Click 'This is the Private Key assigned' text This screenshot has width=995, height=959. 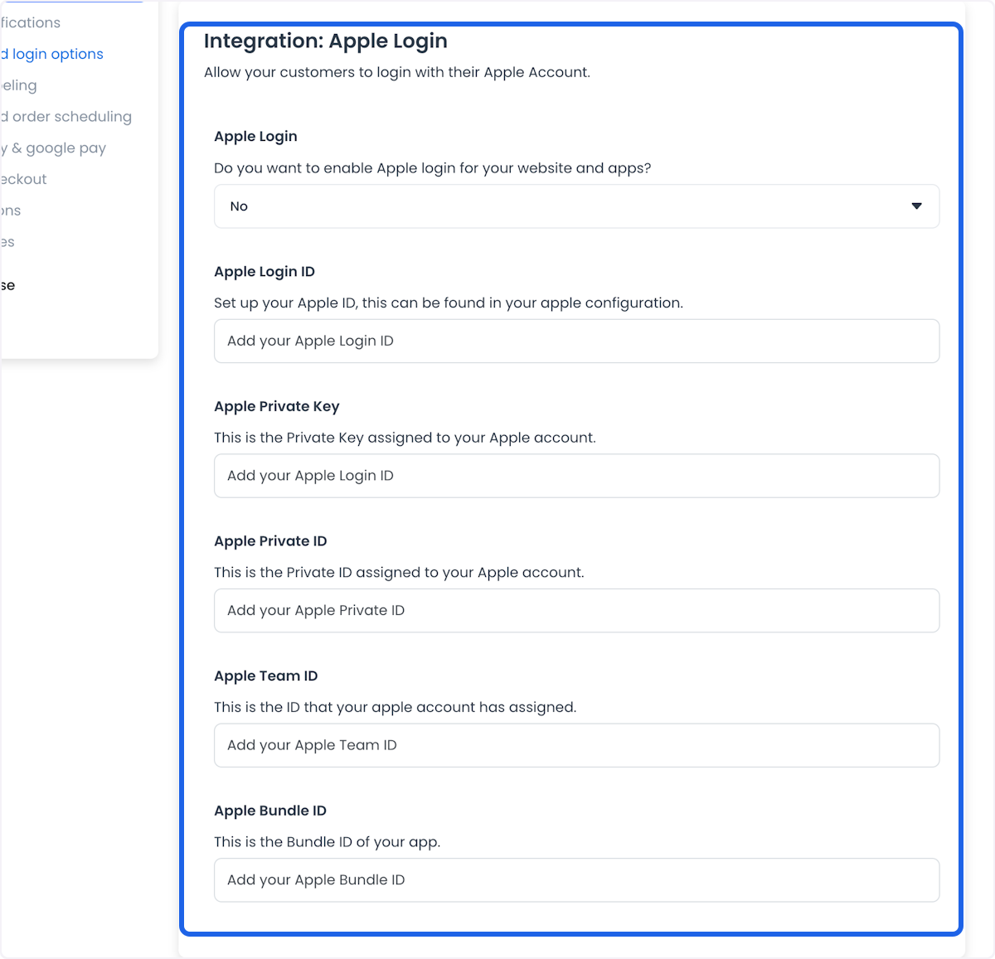tap(405, 438)
